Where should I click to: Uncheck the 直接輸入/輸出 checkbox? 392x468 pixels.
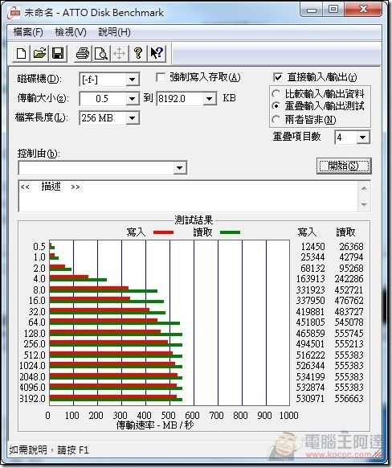coord(277,78)
